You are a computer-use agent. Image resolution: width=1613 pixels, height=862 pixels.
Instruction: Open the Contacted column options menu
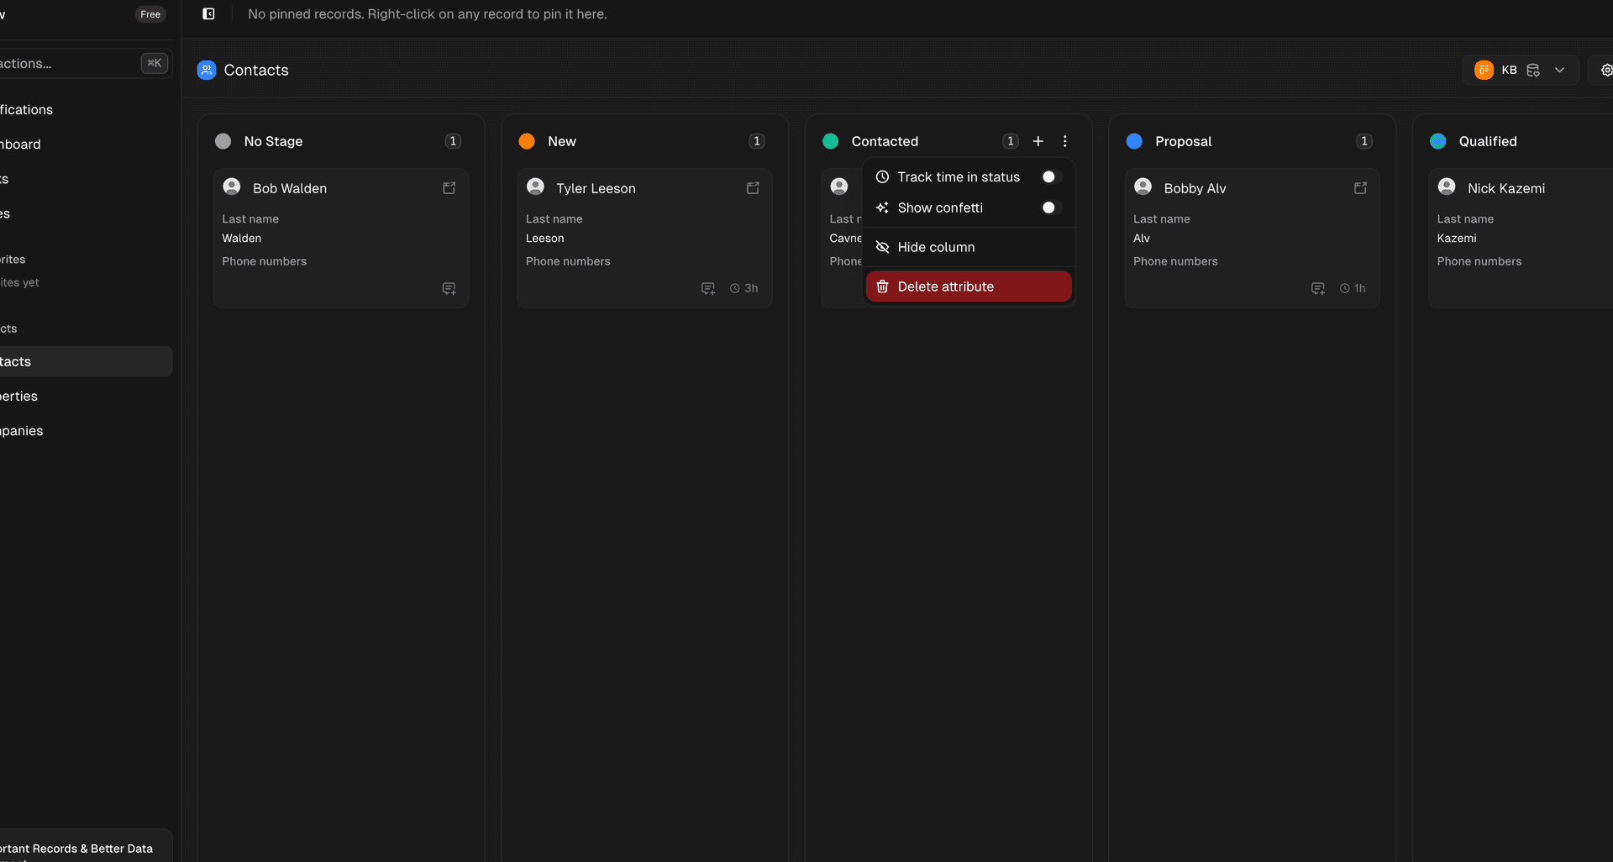[x=1064, y=141]
